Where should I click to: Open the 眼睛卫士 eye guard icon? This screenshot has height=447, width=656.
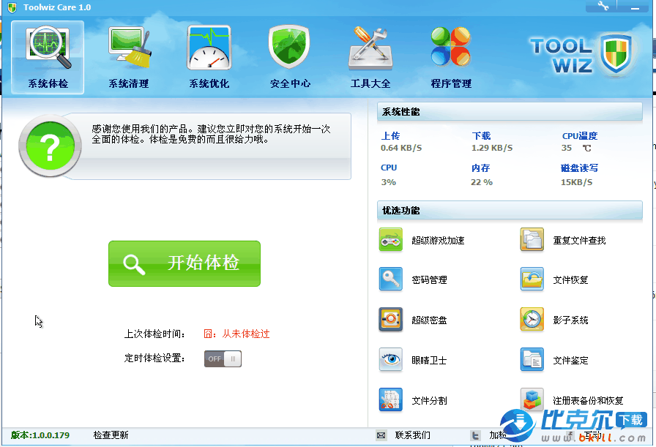391,360
